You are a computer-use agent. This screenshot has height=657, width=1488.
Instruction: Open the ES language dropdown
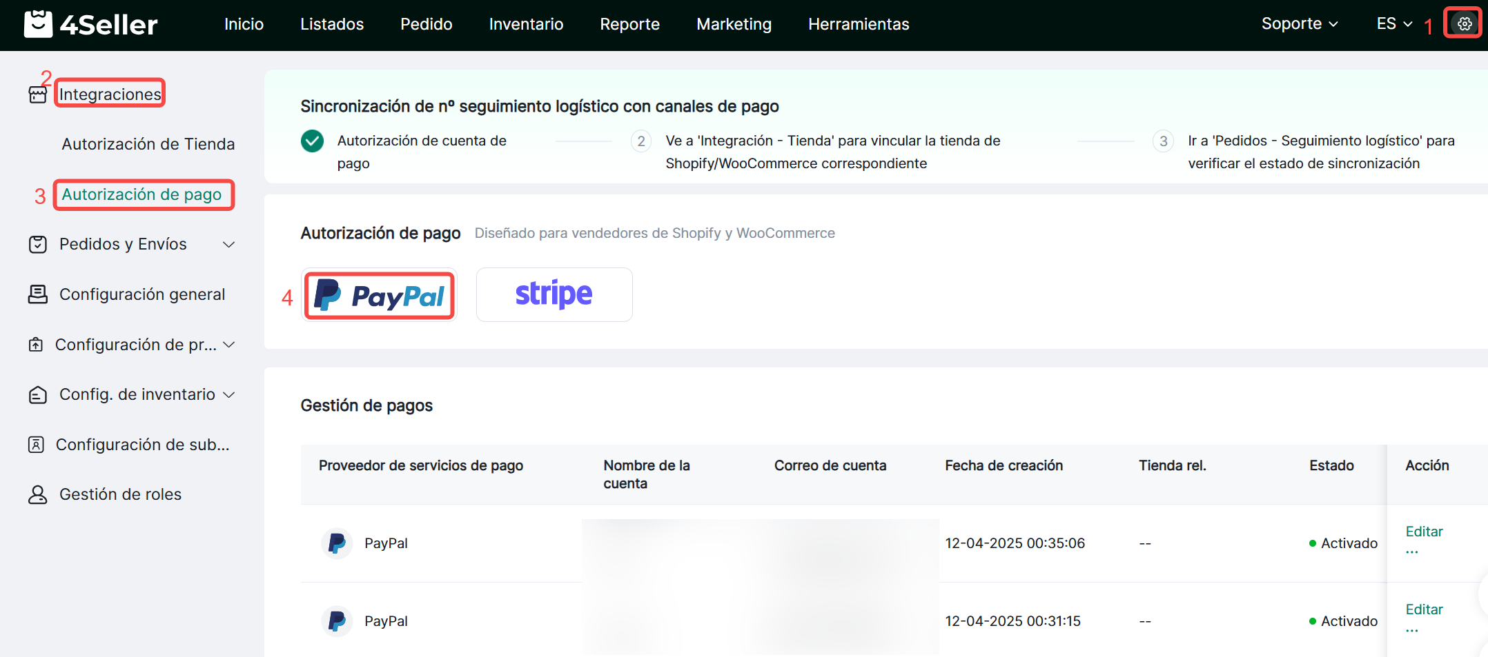coord(1393,24)
